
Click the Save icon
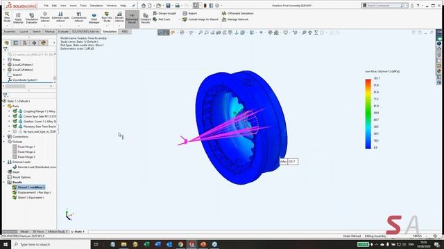click(x=168, y=6)
